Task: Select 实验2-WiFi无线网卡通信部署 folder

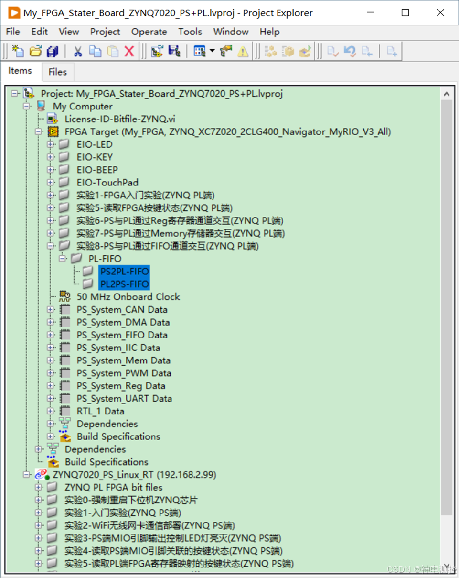Action: coord(150,525)
